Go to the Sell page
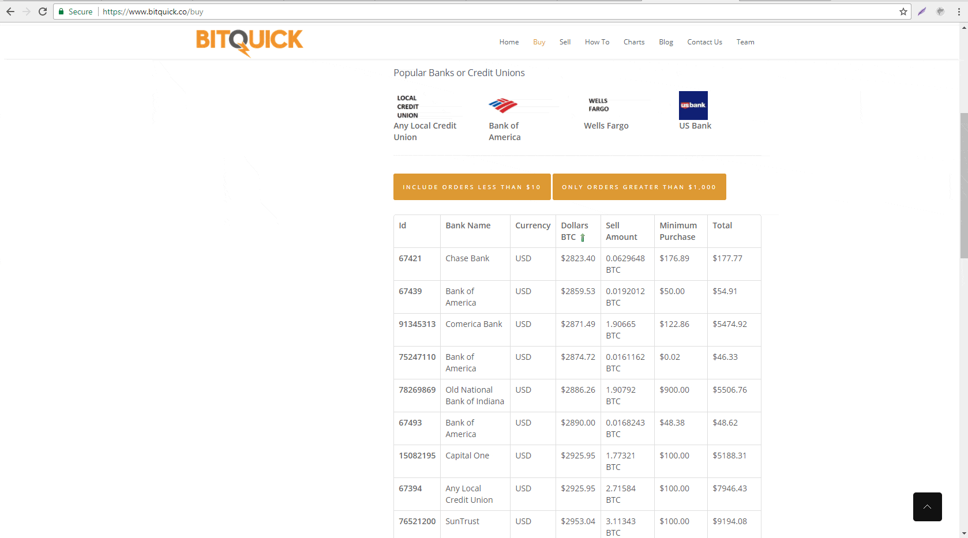Image resolution: width=968 pixels, height=538 pixels. click(565, 42)
